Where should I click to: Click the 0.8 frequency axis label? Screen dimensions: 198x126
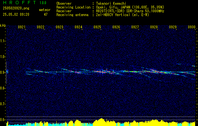pos(3,88)
